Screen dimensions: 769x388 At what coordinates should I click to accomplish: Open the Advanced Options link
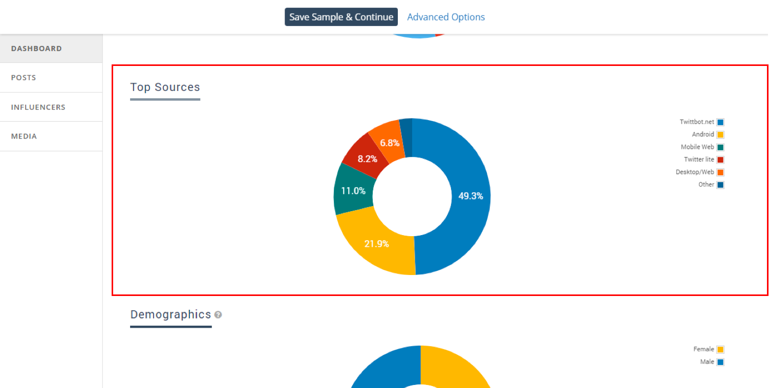(446, 17)
